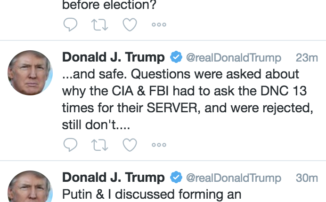The height and width of the screenshot is (202, 326).
Task: Reply to the 'and safe. Questions' tweet
Action: (x=71, y=145)
